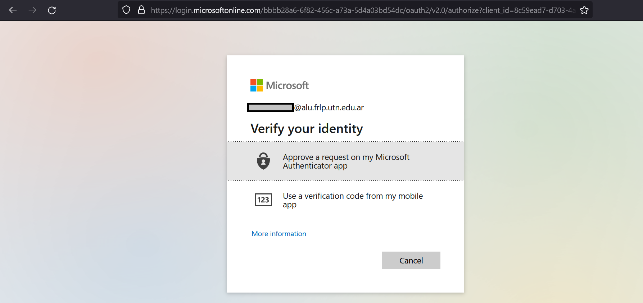Select Use a verification code from mobile app

pyautogui.click(x=345, y=200)
